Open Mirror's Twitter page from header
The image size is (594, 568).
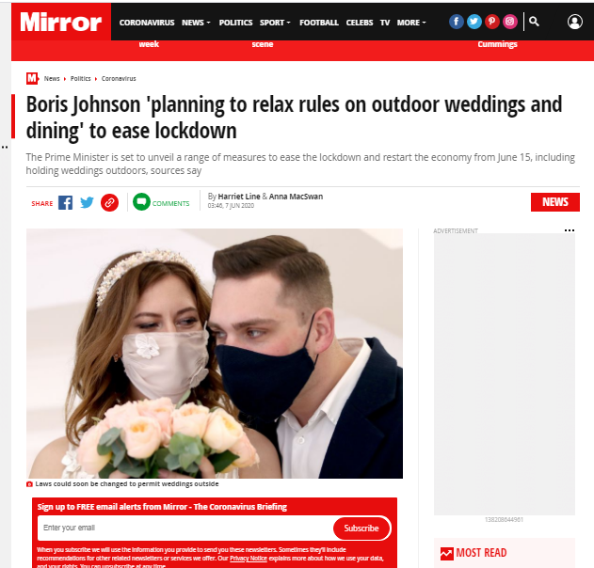click(474, 22)
